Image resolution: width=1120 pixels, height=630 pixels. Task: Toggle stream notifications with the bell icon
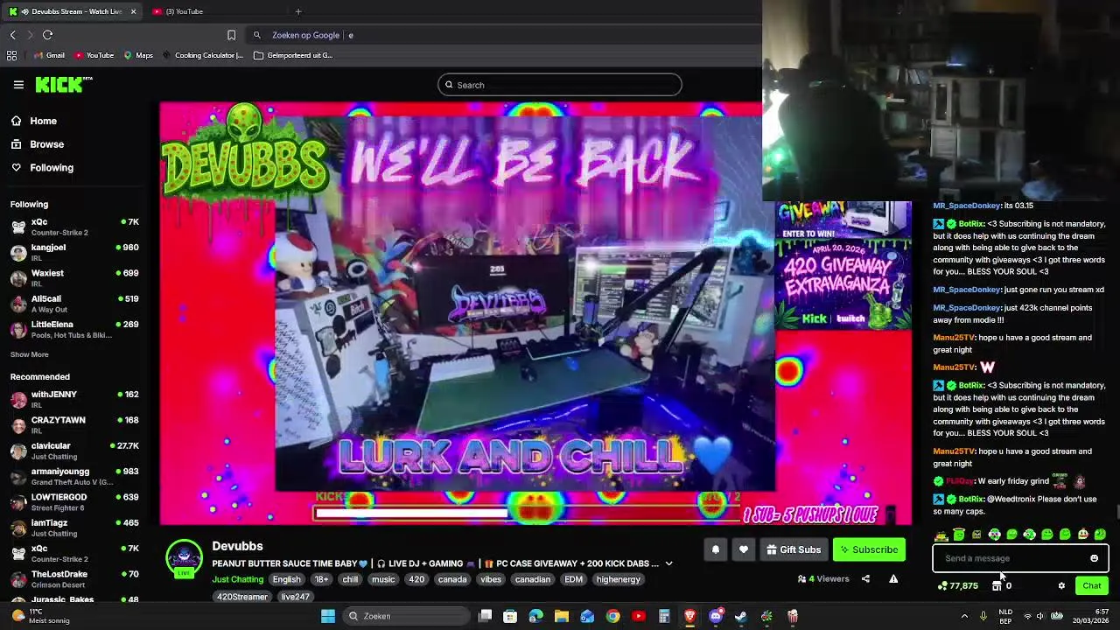pyautogui.click(x=715, y=549)
